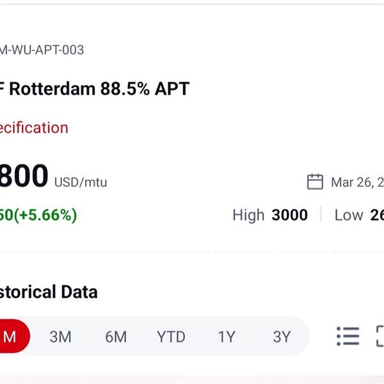Show the 3Y historical range
The width and height of the screenshot is (384, 384).
[282, 337]
